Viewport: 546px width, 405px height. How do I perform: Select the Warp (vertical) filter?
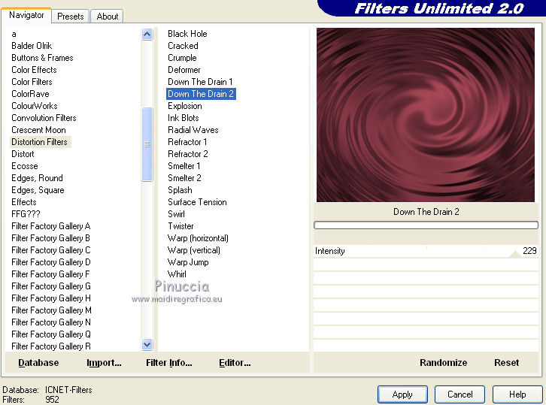(193, 250)
